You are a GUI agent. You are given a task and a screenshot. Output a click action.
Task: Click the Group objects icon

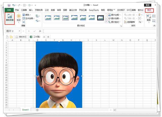140,18
